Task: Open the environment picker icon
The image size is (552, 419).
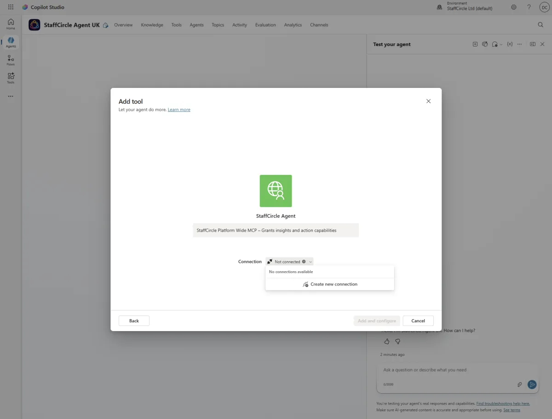Action: point(439,7)
